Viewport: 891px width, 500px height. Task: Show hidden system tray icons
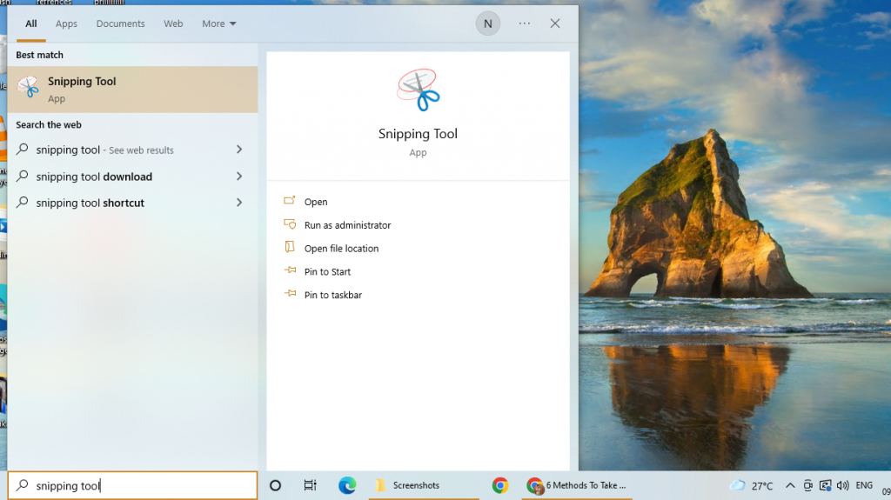tap(790, 485)
